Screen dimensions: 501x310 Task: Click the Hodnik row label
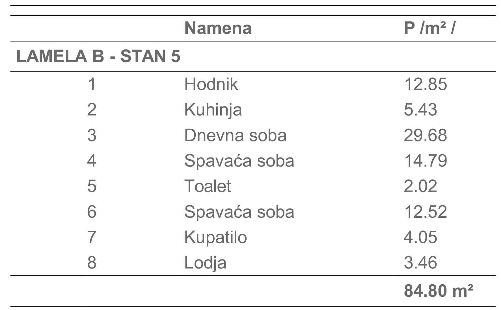pyautogui.click(x=211, y=84)
